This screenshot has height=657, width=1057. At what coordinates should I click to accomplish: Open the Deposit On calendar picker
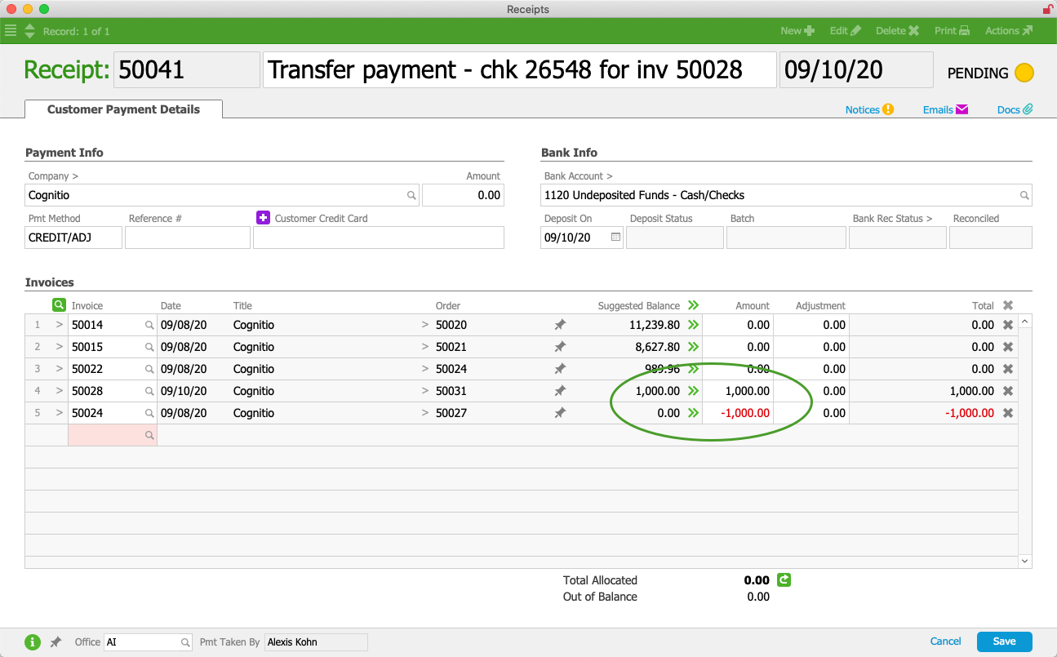click(x=616, y=237)
